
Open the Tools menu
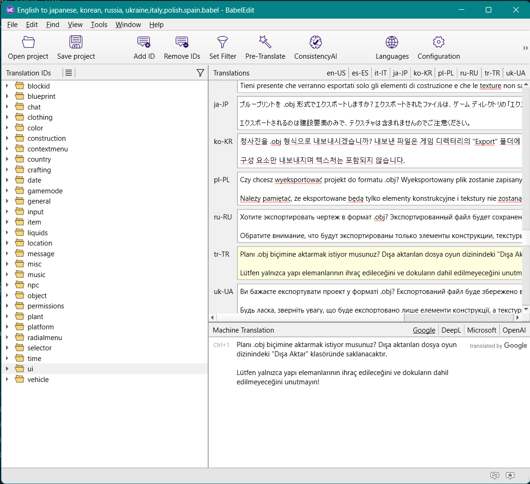[x=99, y=25]
